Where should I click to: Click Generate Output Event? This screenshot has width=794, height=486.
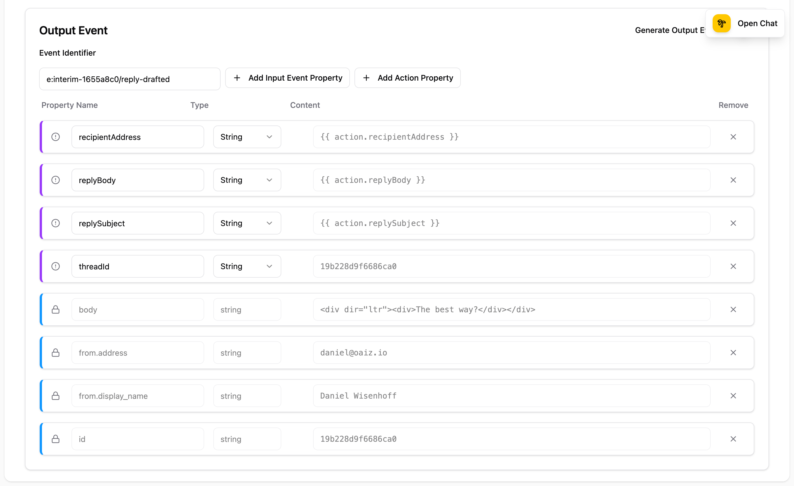[x=669, y=30]
